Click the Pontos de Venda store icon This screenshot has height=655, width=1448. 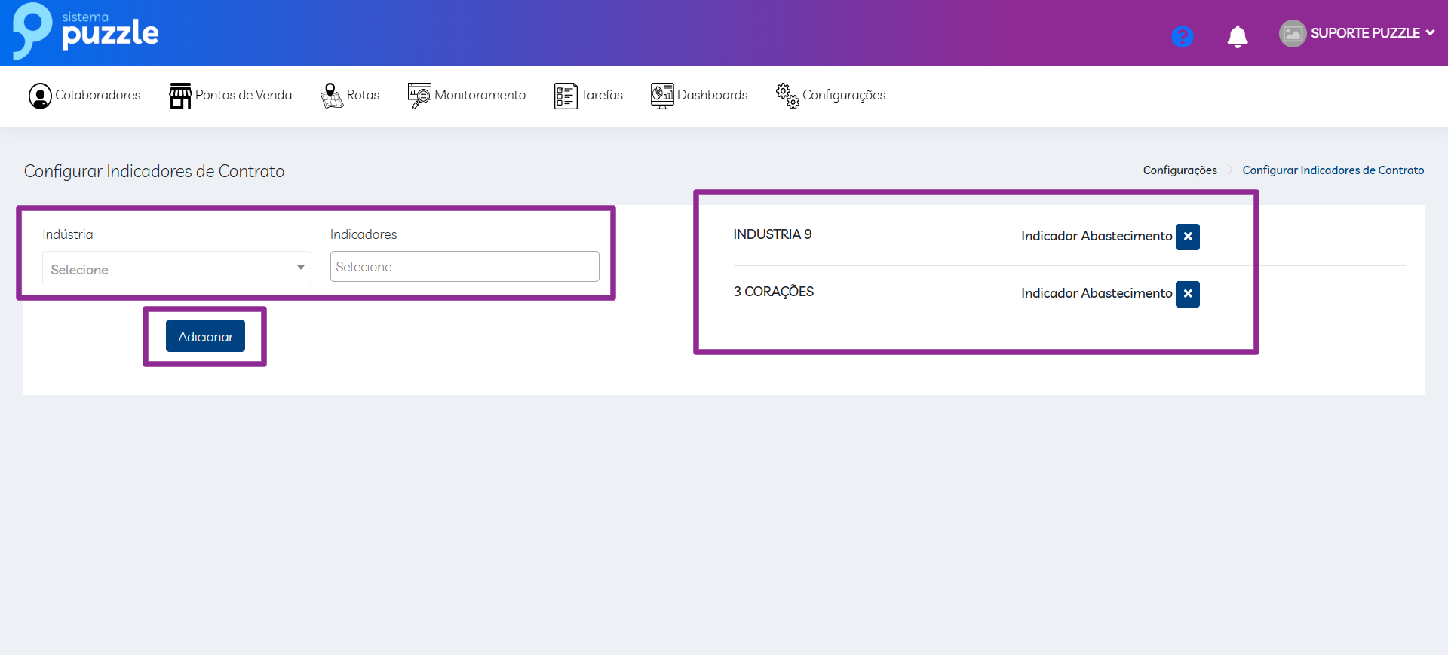180,96
